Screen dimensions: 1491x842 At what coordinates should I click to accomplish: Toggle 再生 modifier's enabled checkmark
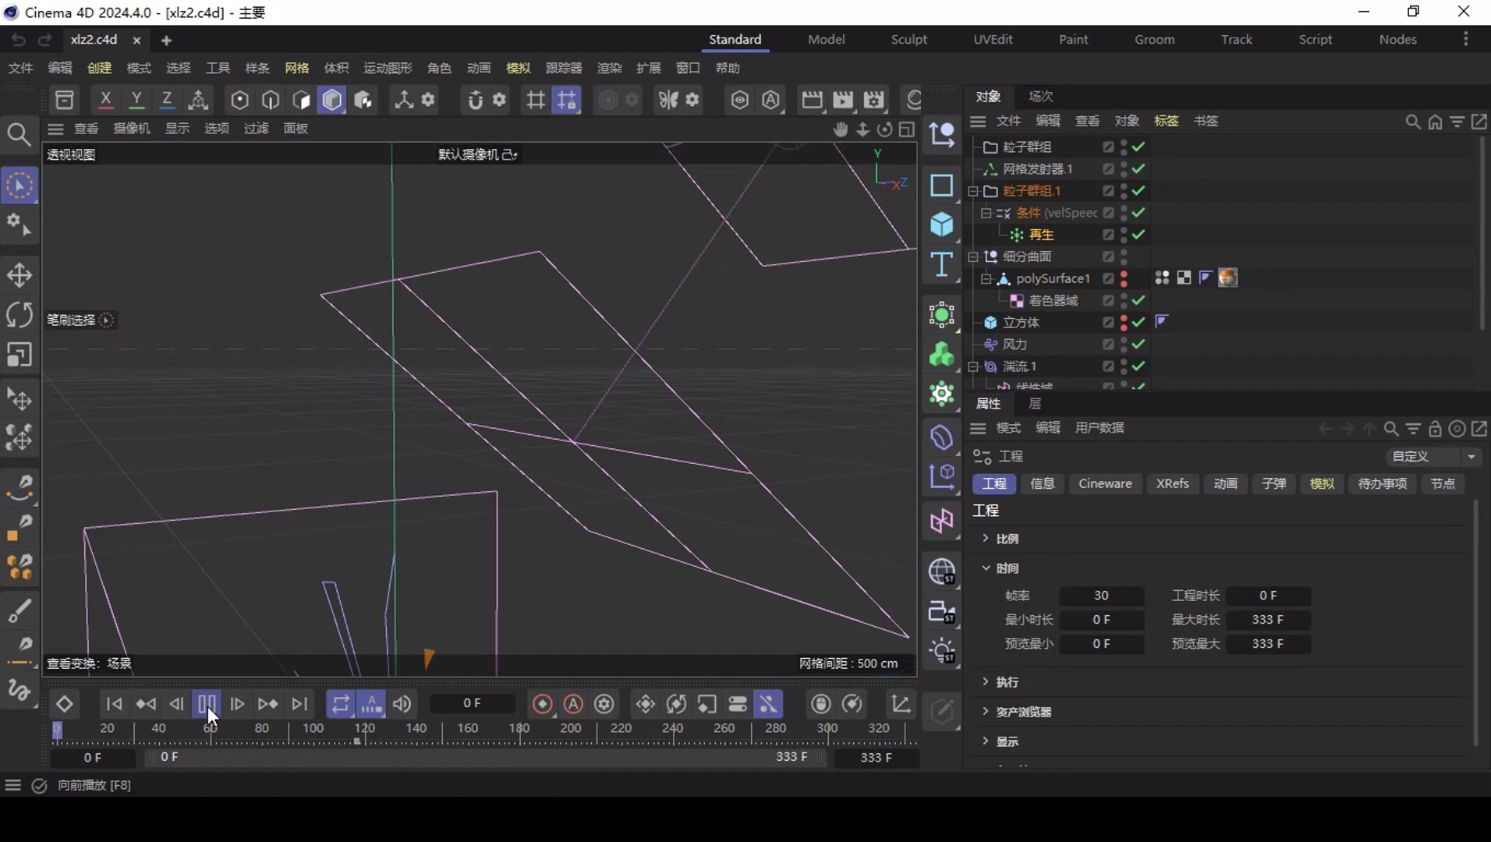(x=1137, y=235)
